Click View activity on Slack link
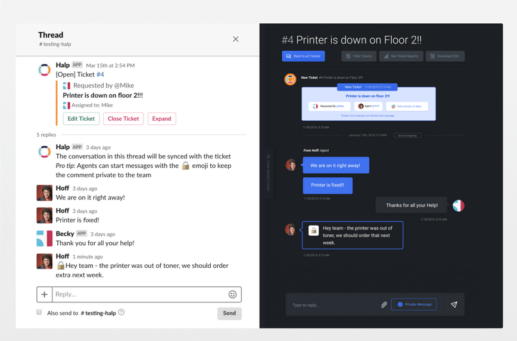This screenshot has height=341, width=517. tap(407, 106)
